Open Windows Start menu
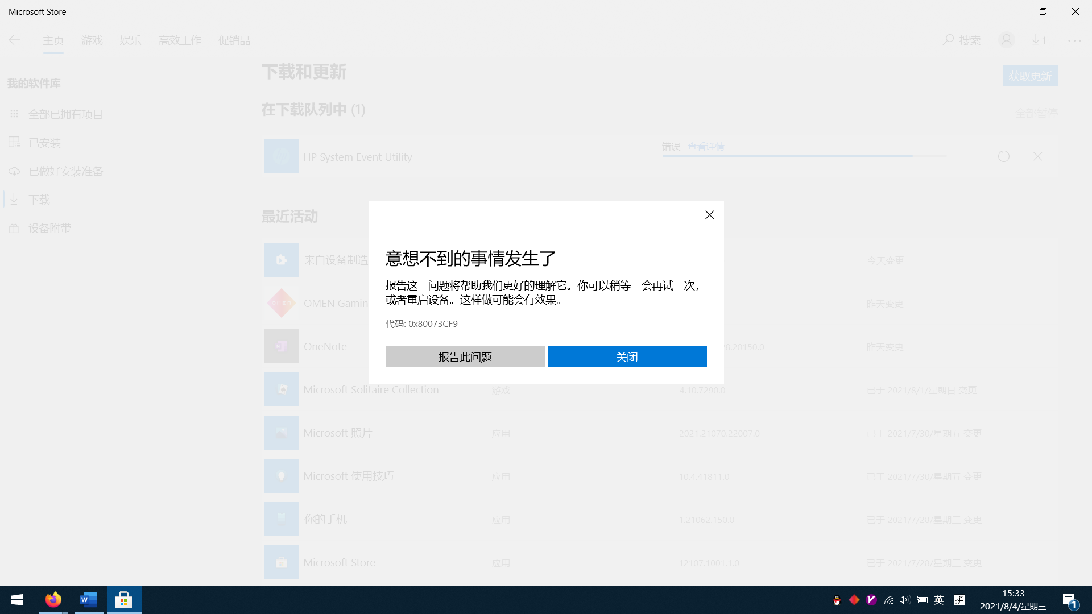The height and width of the screenshot is (614, 1092). tap(17, 600)
